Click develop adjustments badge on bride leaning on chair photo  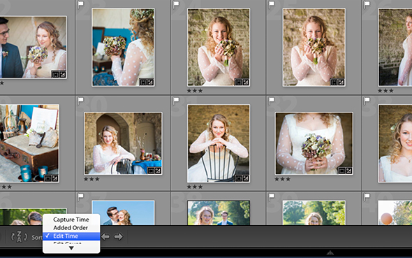245,178
